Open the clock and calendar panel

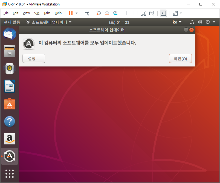coord(119,22)
